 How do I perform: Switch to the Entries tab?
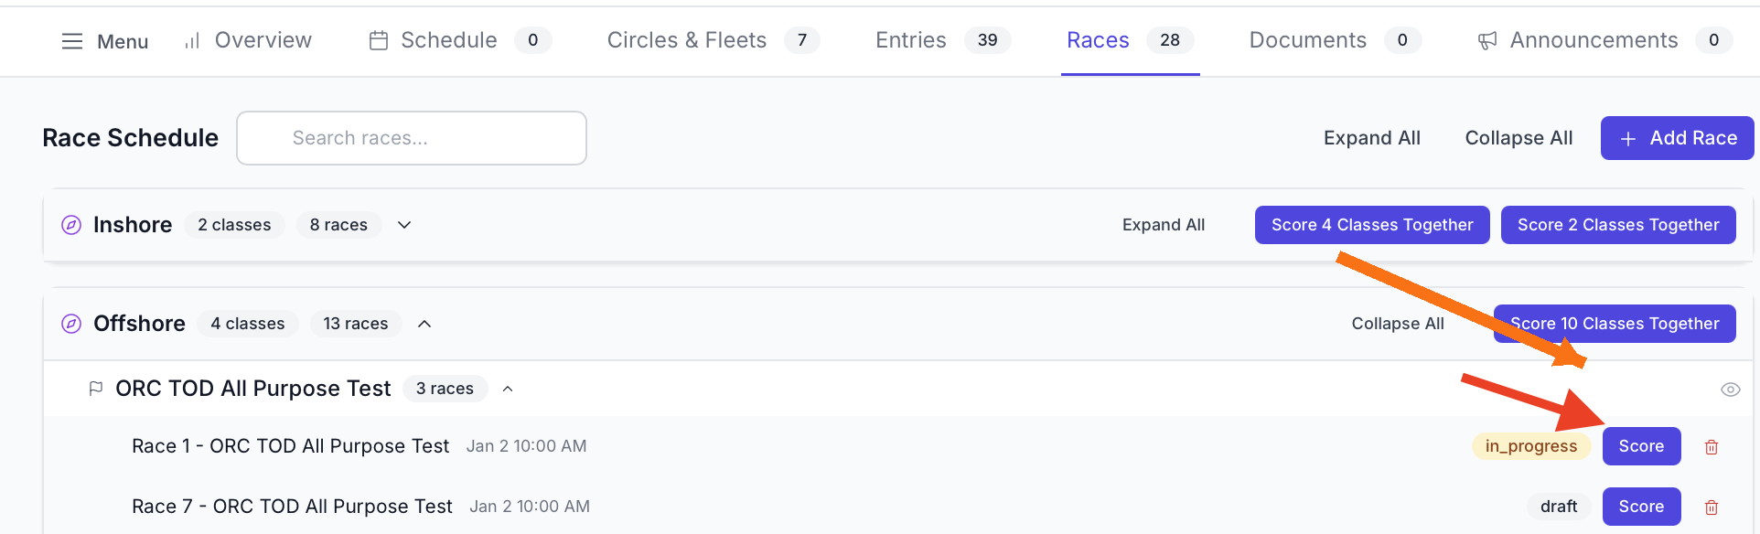click(910, 40)
